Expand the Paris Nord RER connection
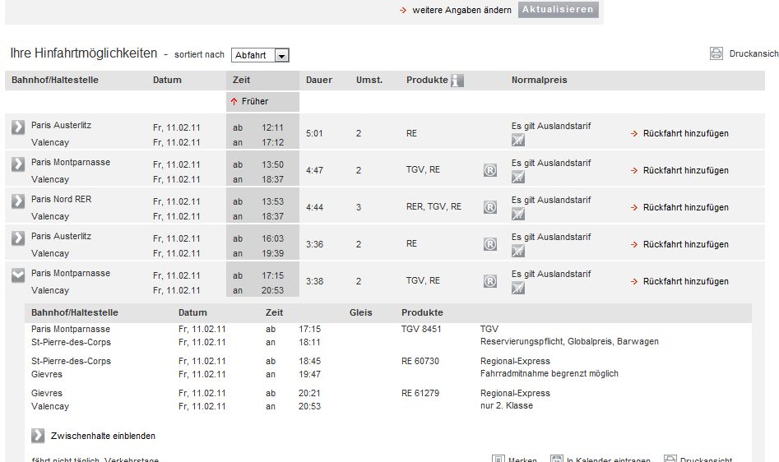779x462 pixels. (18, 201)
